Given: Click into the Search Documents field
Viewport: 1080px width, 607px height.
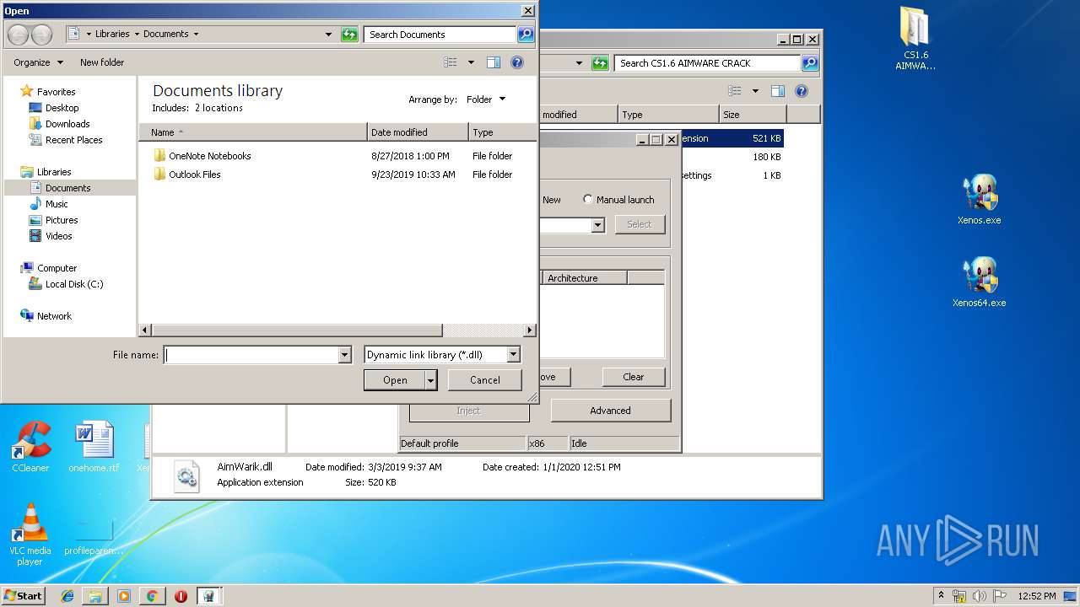Looking at the screenshot, I should pos(440,35).
